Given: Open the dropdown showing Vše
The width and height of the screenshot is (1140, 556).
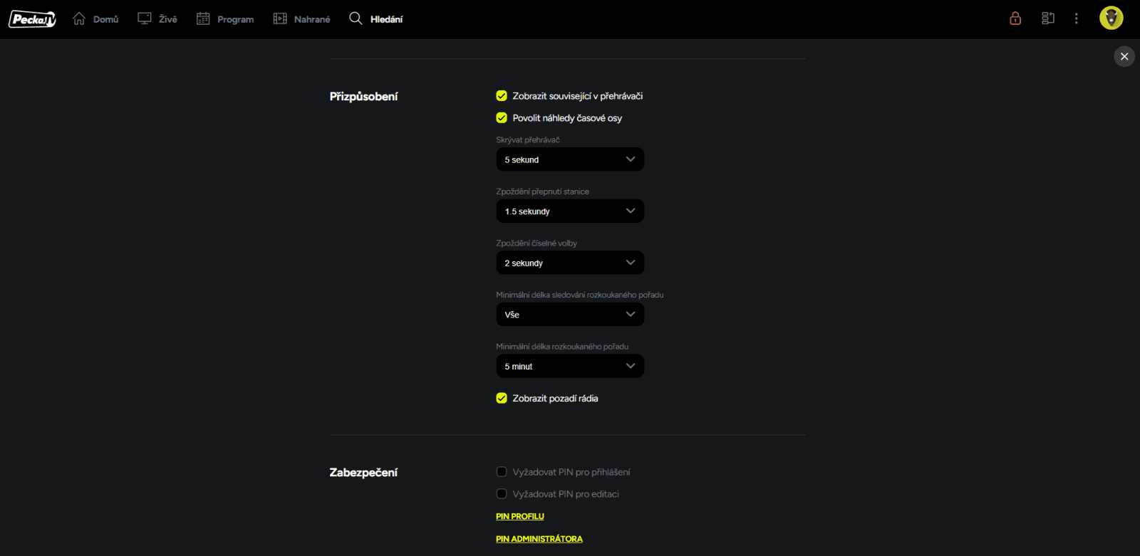Looking at the screenshot, I should tap(570, 314).
